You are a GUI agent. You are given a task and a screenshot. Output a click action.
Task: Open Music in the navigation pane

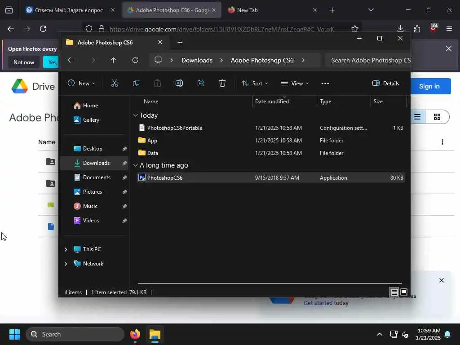[x=90, y=206]
